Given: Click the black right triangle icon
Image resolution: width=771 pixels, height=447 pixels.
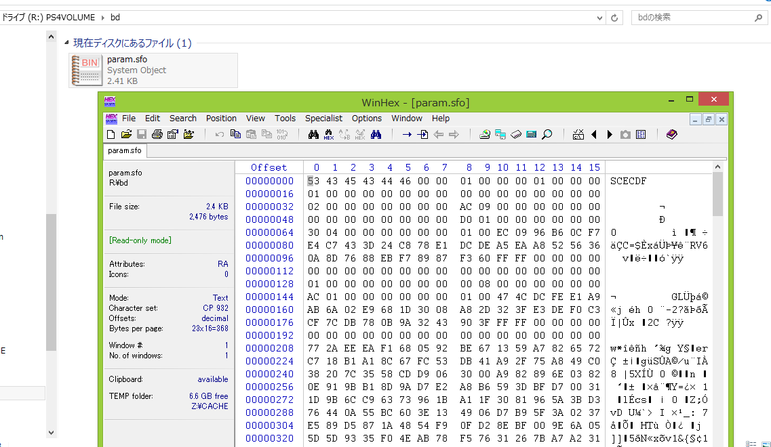Looking at the screenshot, I should pos(610,135).
